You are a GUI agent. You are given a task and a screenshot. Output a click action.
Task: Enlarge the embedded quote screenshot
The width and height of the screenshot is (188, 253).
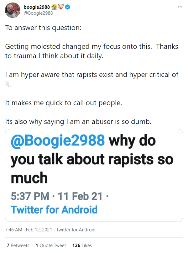(94, 175)
